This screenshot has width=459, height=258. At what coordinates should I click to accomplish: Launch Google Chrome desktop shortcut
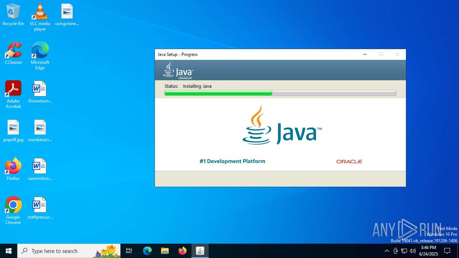(13, 211)
